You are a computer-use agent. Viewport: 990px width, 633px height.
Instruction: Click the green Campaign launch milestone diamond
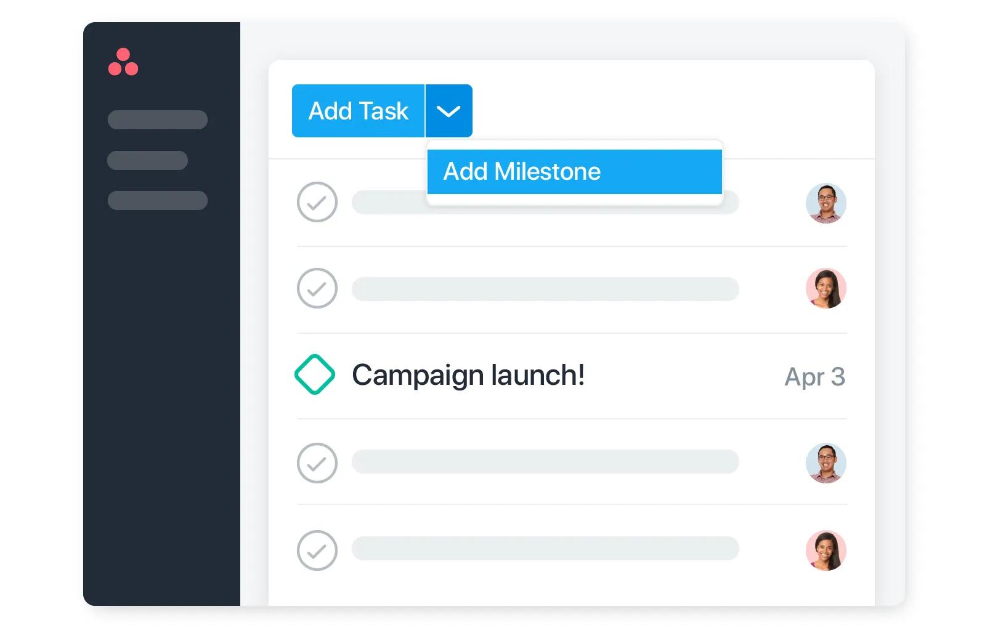315,374
